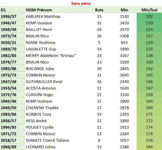Select the 1936/37 season cell
The image size is (162, 150).
click(x=9, y=16)
